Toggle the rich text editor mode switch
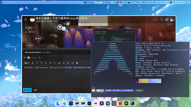 [x=27, y=63]
